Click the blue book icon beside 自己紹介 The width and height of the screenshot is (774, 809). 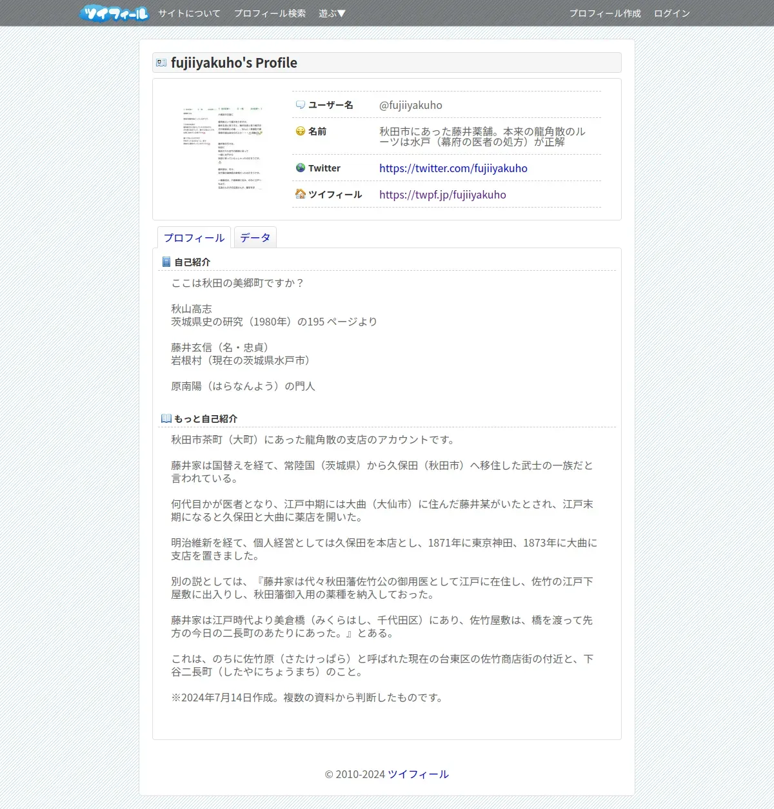click(x=166, y=262)
